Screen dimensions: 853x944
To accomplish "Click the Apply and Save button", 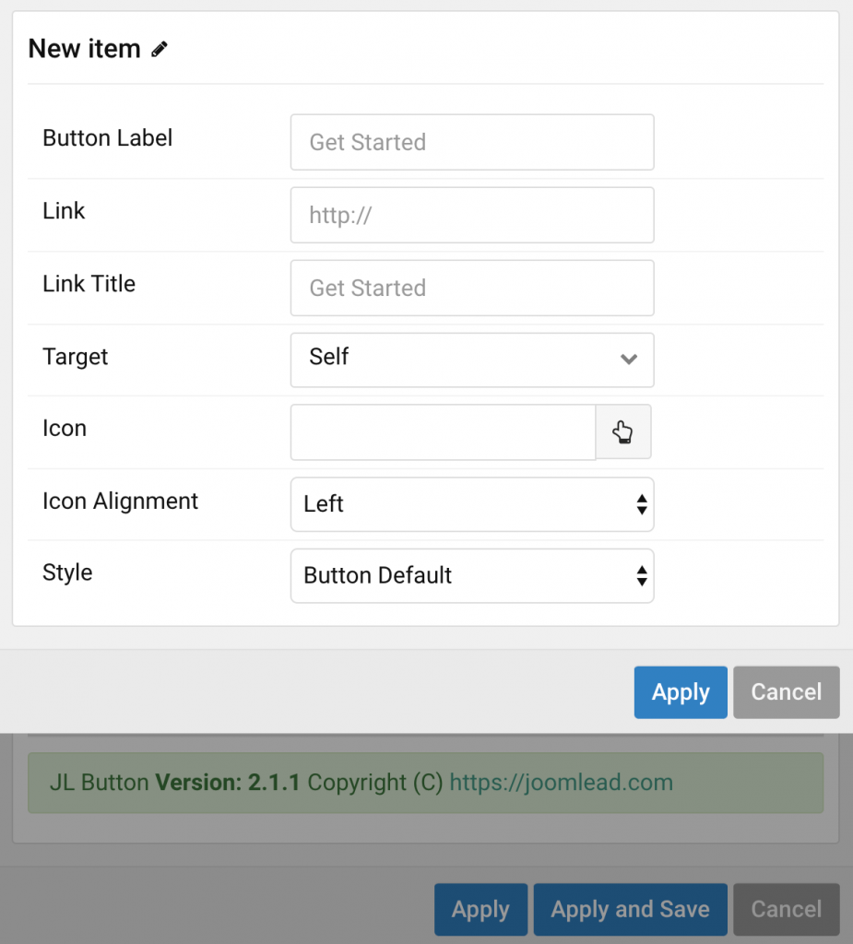I will pos(630,909).
